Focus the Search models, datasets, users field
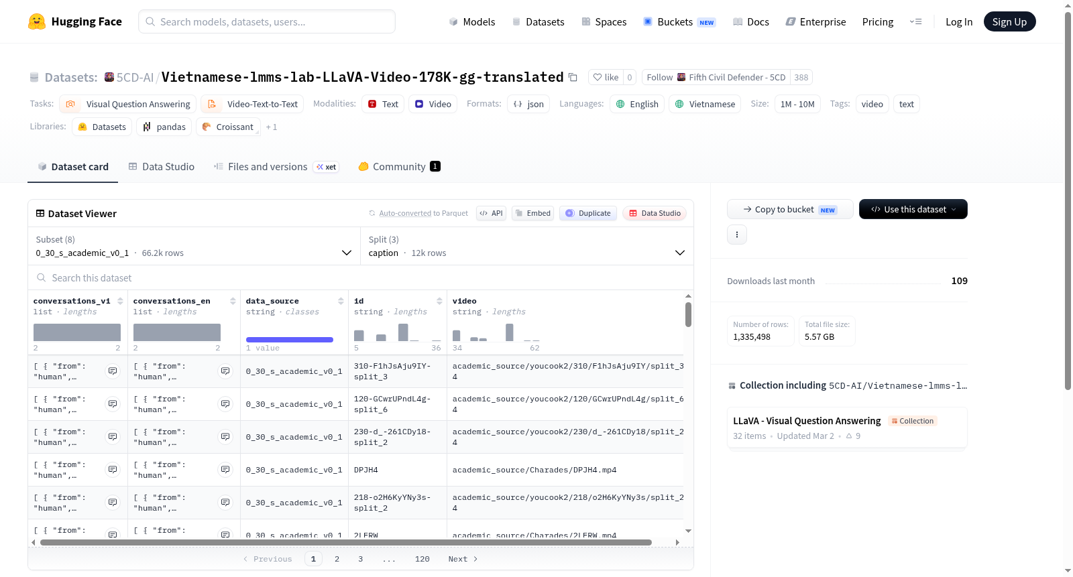Viewport: 1073px width, 577px height. pos(267,21)
